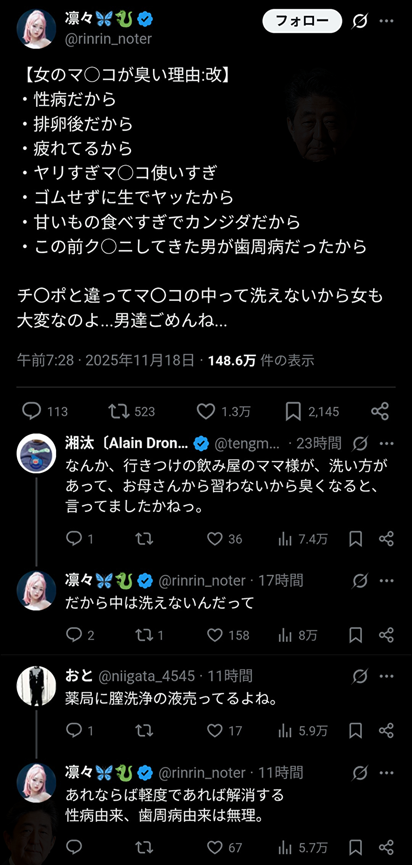Like the main post with 1.3万 likes
Screen dimensions: 412x865
[x=206, y=411]
